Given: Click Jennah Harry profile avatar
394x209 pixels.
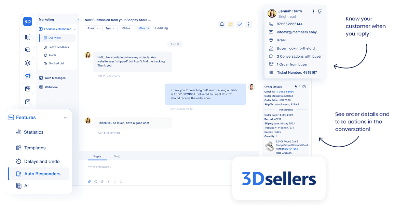Looking at the screenshot, I should pos(272,13).
